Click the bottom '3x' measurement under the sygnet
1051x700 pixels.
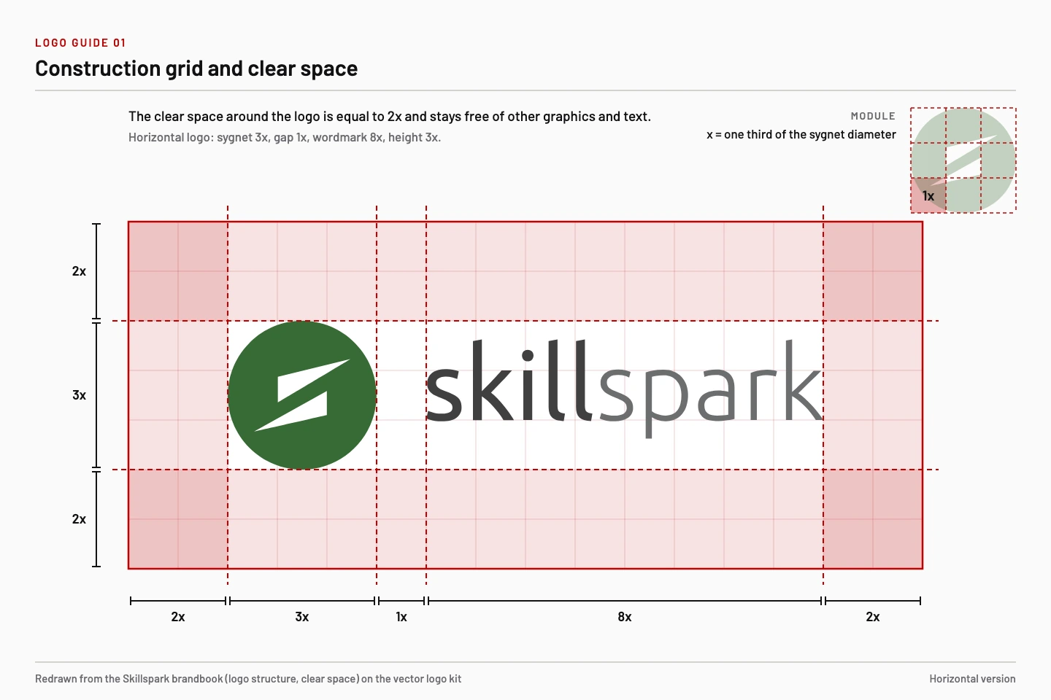click(302, 617)
